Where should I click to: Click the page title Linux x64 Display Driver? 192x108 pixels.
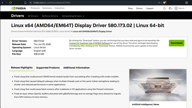(x=88, y=26)
